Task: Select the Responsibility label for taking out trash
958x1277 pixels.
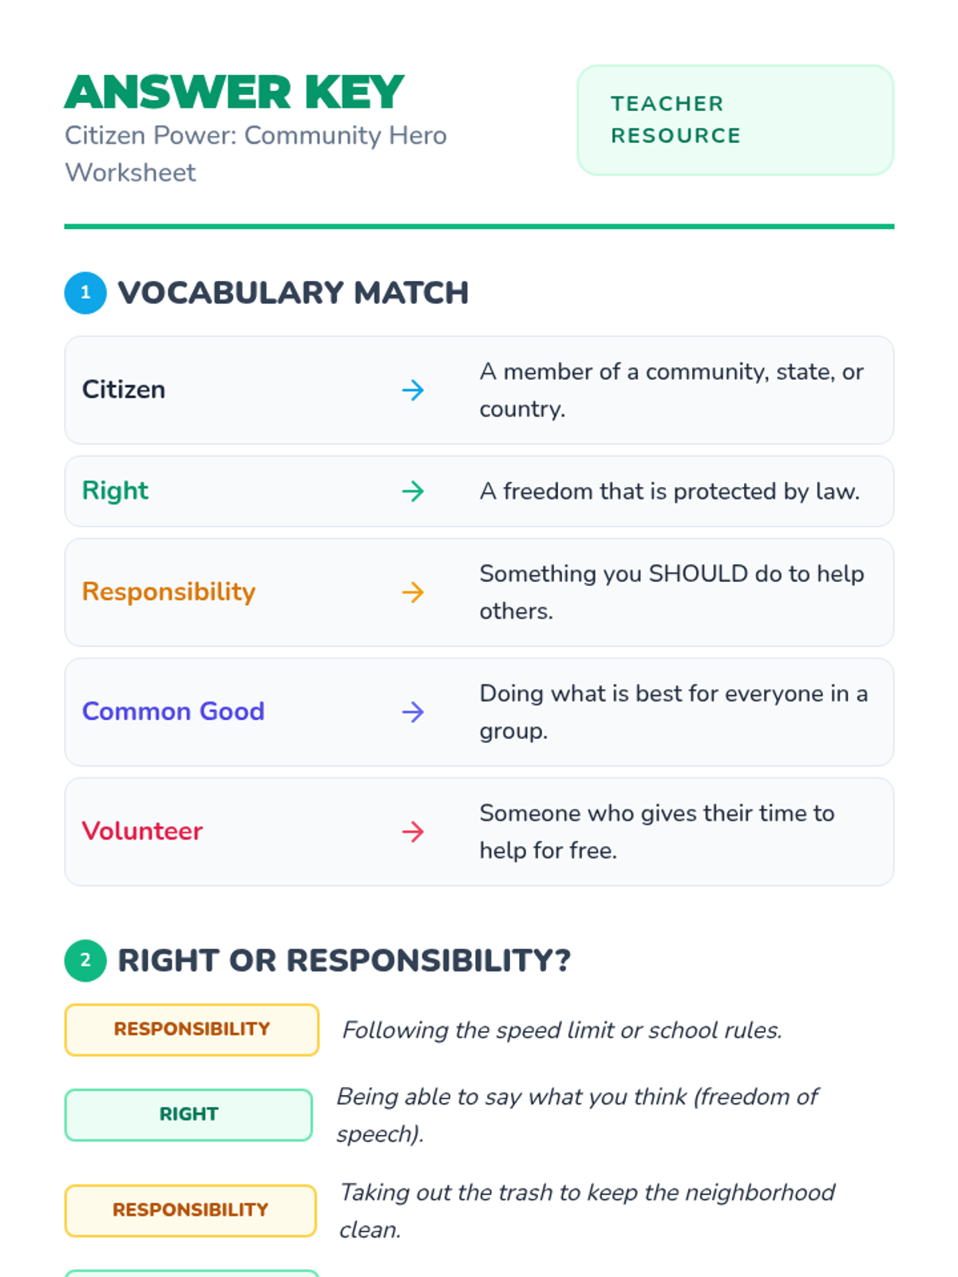Action: [x=191, y=1210]
